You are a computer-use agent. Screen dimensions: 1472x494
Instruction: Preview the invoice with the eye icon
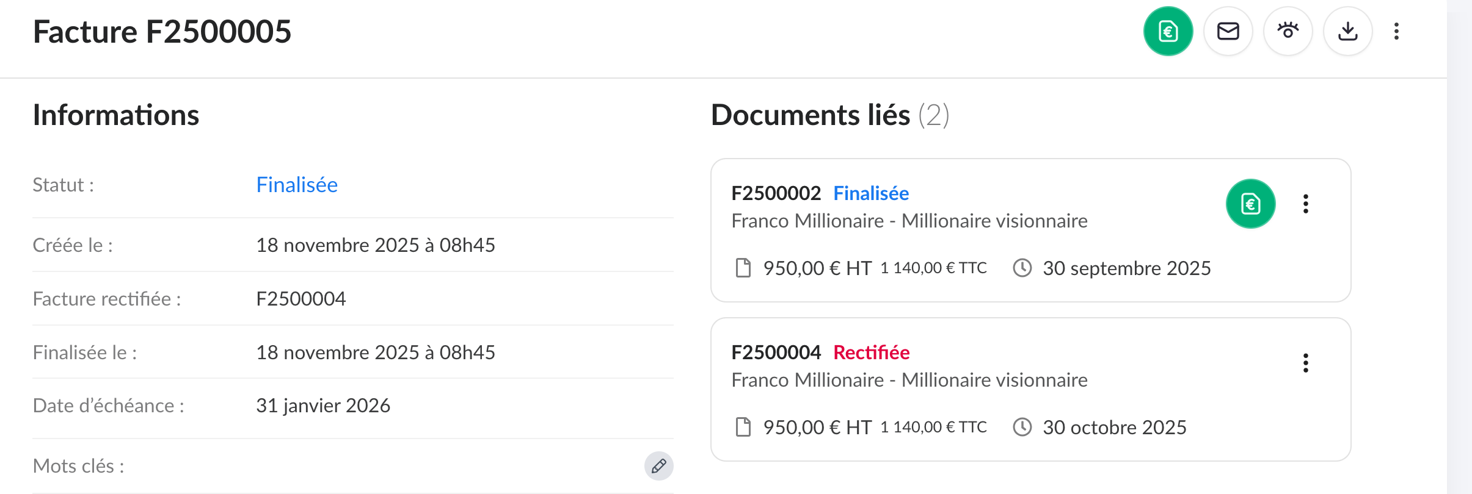click(1288, 31)
